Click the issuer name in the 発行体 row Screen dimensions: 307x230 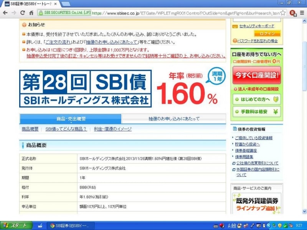pos(102,168)
